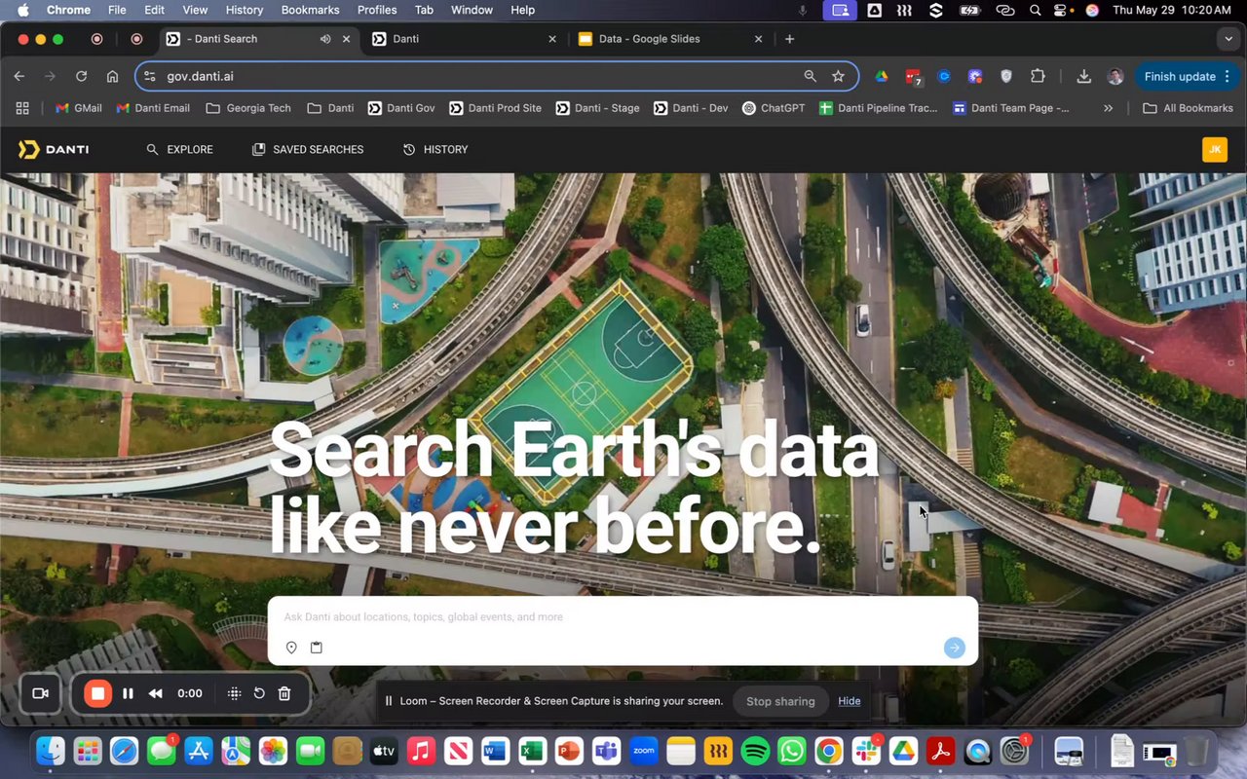
Task: Open the Chrome profile avatar
Action: (x=1115, y=76)
